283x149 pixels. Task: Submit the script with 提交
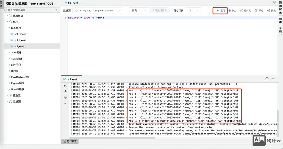coord(271,10)
